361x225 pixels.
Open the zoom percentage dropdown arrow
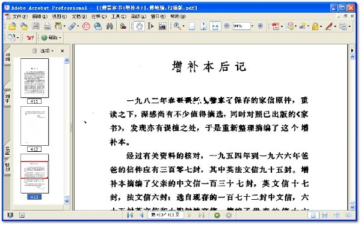point(252,26)
